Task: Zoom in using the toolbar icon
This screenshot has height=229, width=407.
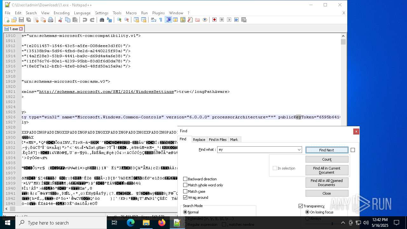Action: click(x=119, y=20)
